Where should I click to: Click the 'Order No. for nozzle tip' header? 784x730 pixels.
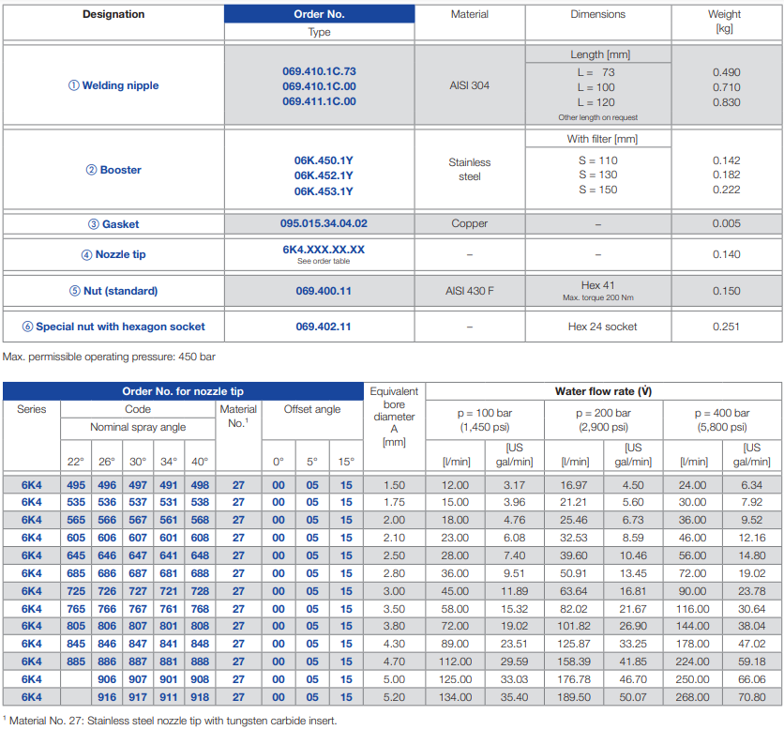point(183,391)
